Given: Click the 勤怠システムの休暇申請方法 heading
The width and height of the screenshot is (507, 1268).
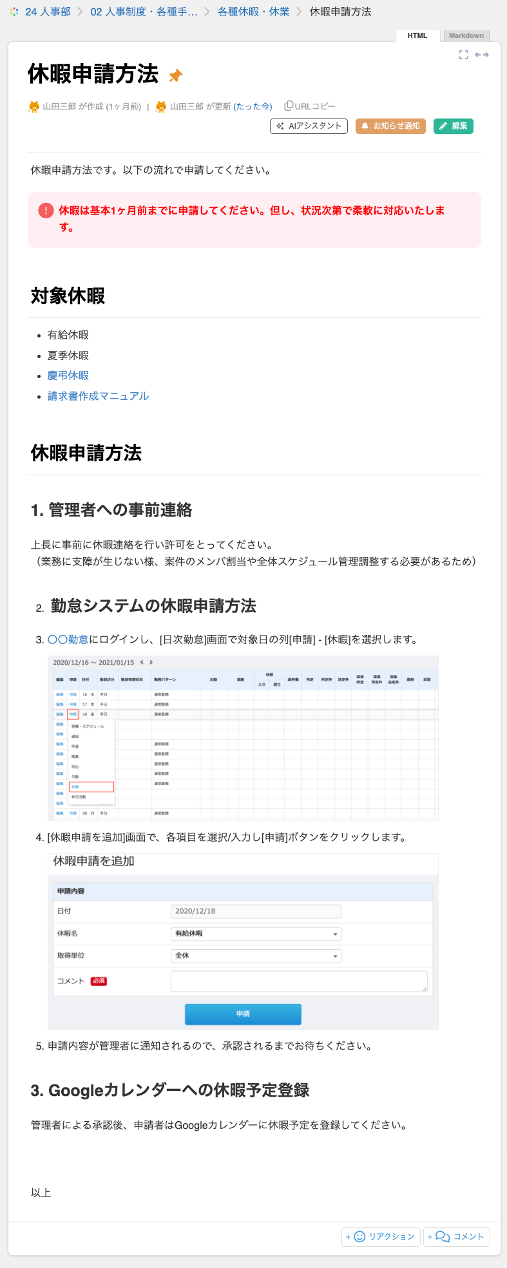Looking at the screenshot, I should [x=153, y=606].
